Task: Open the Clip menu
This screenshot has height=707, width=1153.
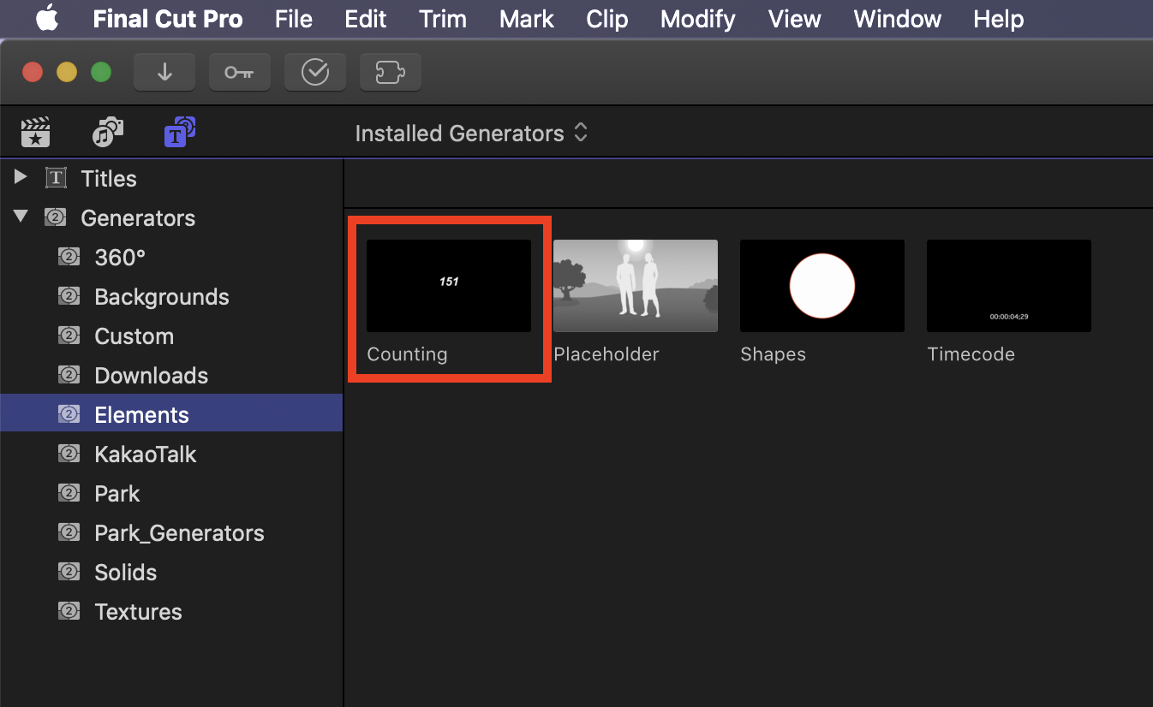Action: click(607, 18)
